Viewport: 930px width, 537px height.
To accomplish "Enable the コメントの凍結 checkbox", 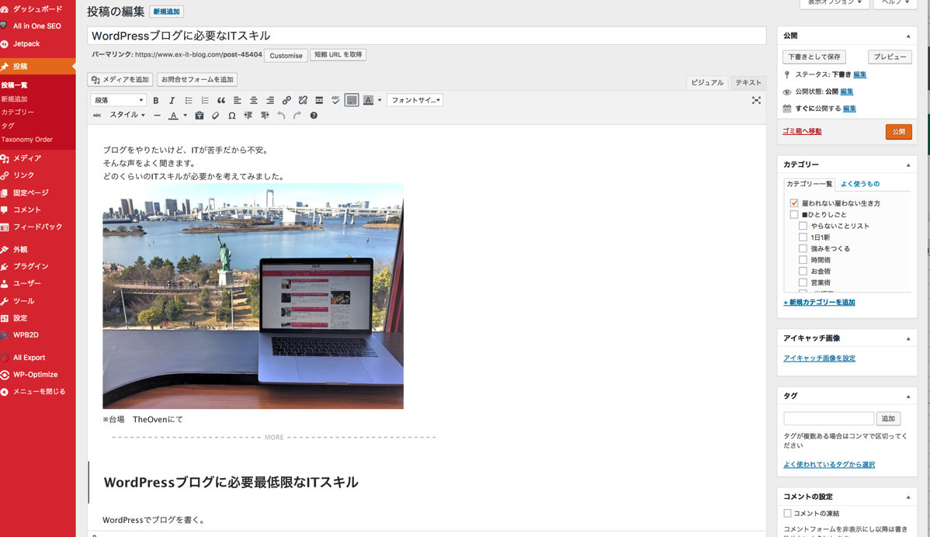I will pyautogui.click(x=788, y=513).
